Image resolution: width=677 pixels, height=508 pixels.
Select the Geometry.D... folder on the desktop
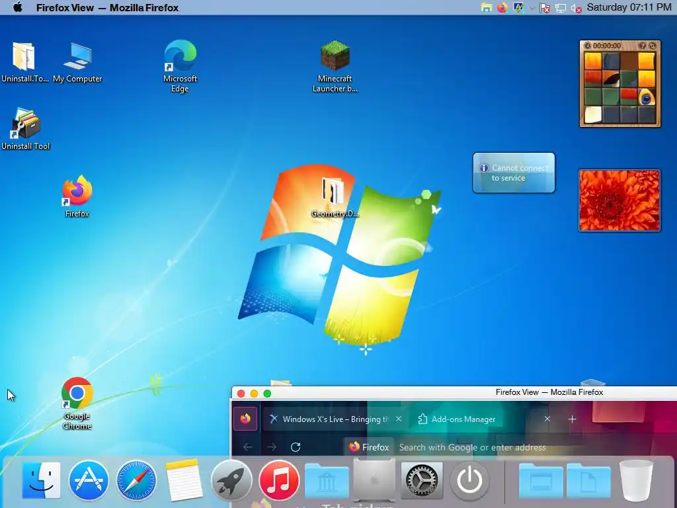pos(335,196)
